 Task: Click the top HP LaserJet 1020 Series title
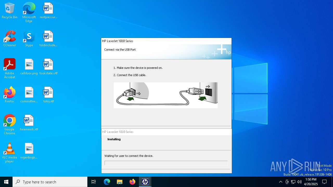pyautogui.click(x=118, y=41)
